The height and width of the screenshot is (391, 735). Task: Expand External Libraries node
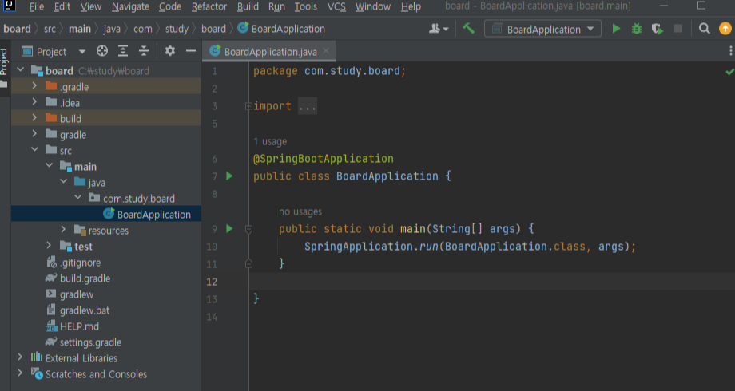click(20, 357)
